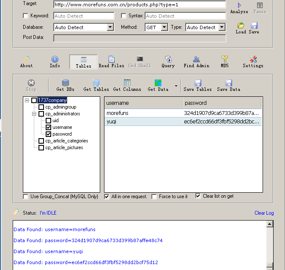Image resolution: width=285 pixels, height=270 pixels.
Task: Select the morefuns data row
Action: (x=183, y=113)
